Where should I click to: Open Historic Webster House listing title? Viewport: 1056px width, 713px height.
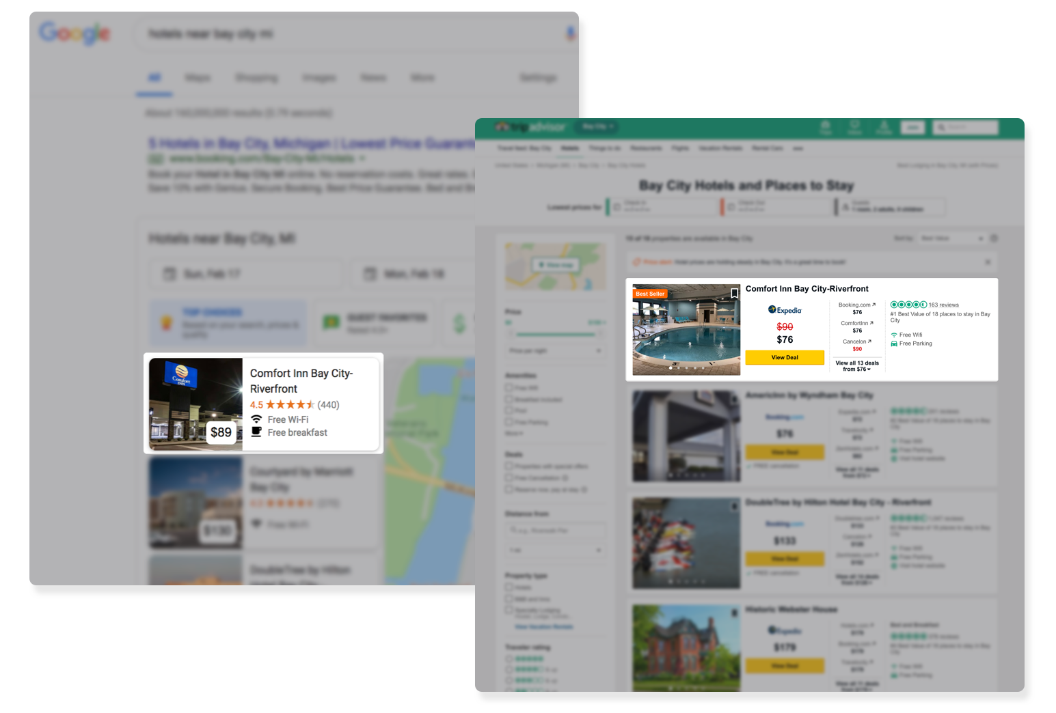pos(791,609)
